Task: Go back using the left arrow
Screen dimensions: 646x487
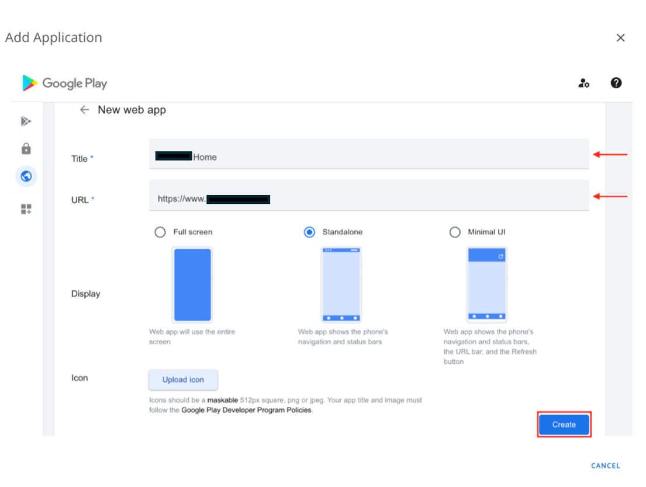Action: pyautogui.click(x=85, y=110)
